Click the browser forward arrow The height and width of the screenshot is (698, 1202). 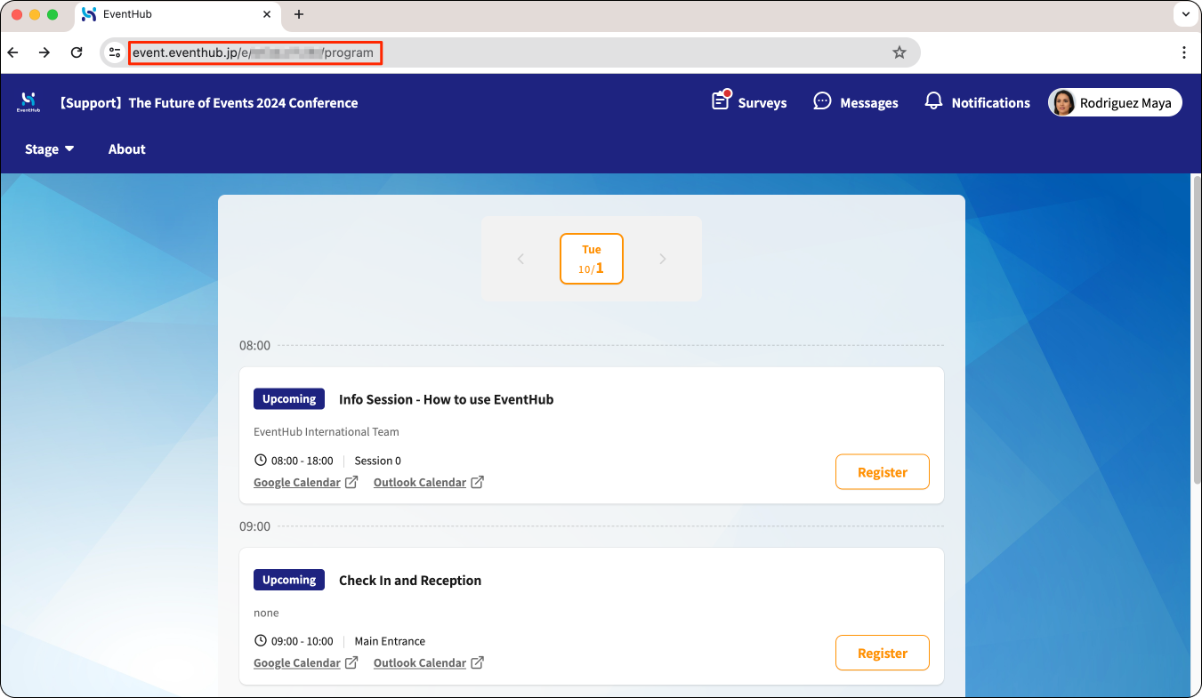pyautogui.click(x=44, y=52)
